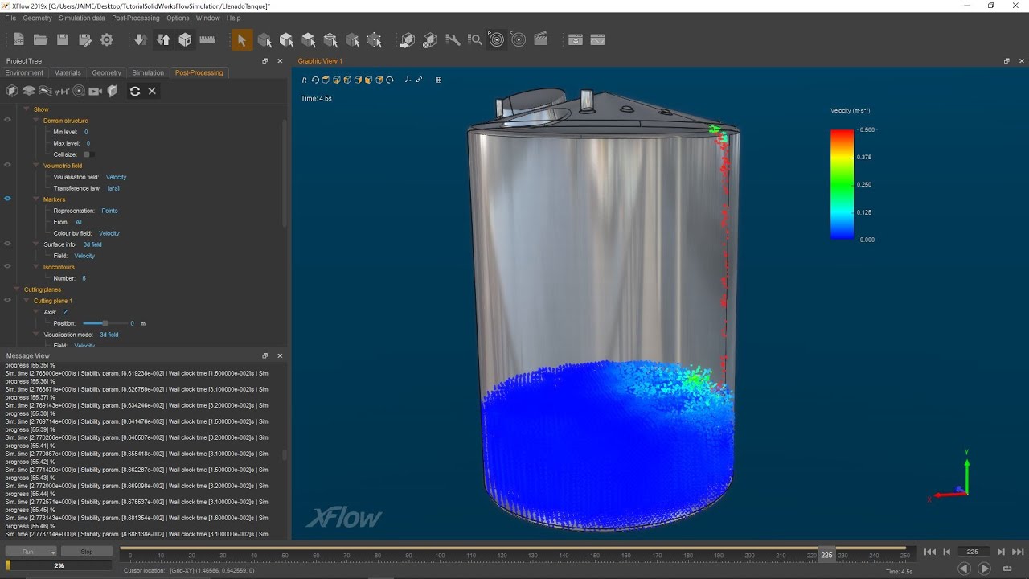
Task: Click the export up-arrow icon
Action: click(x=163, y=39)
